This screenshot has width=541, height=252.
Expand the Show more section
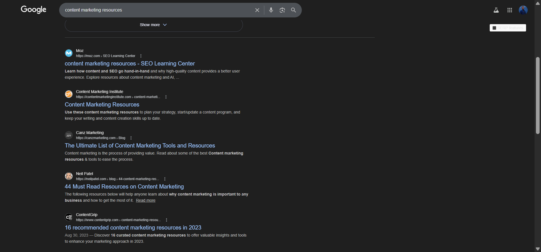(154, 25)
